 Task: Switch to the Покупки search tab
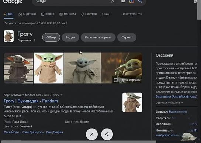point(89,14)
